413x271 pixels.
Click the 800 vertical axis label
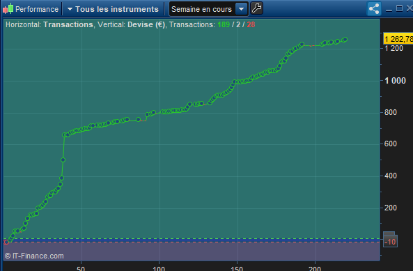pyautogui.click(x=390, y=112)
